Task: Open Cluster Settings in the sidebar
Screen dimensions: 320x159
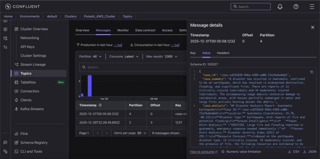Action: pos(33,56)
